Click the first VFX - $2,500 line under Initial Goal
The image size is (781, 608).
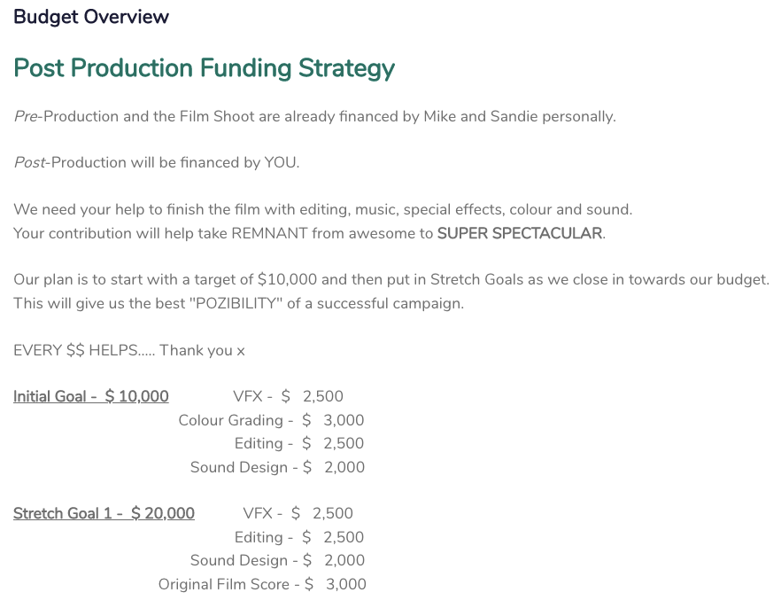tap(288, 396)
